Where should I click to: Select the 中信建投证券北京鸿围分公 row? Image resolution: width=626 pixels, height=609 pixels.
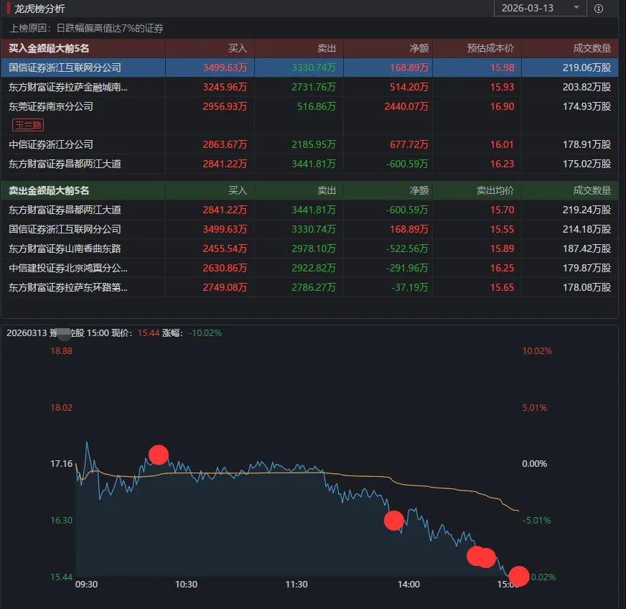(310, 268)
